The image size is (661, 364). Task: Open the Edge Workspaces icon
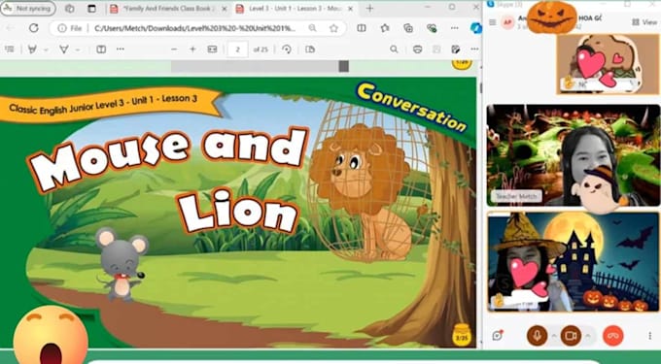click(70, 9)
